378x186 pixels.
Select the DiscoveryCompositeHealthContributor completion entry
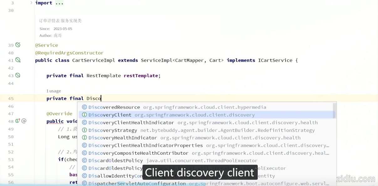pyautogui.click(x=138, y=153)
